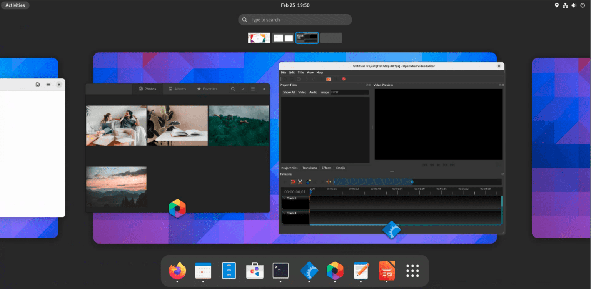Click the OpenShot icon in the dock
Screen dimensions: 591x289
(310, 271)
